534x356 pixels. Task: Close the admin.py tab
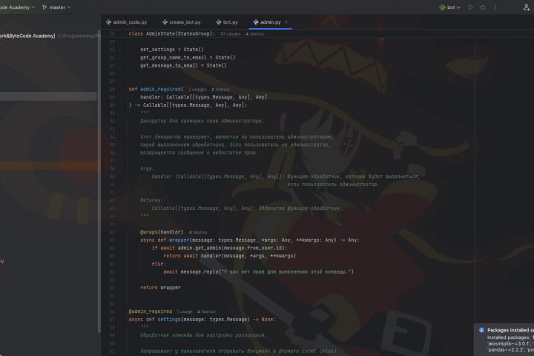click(286, 22)
